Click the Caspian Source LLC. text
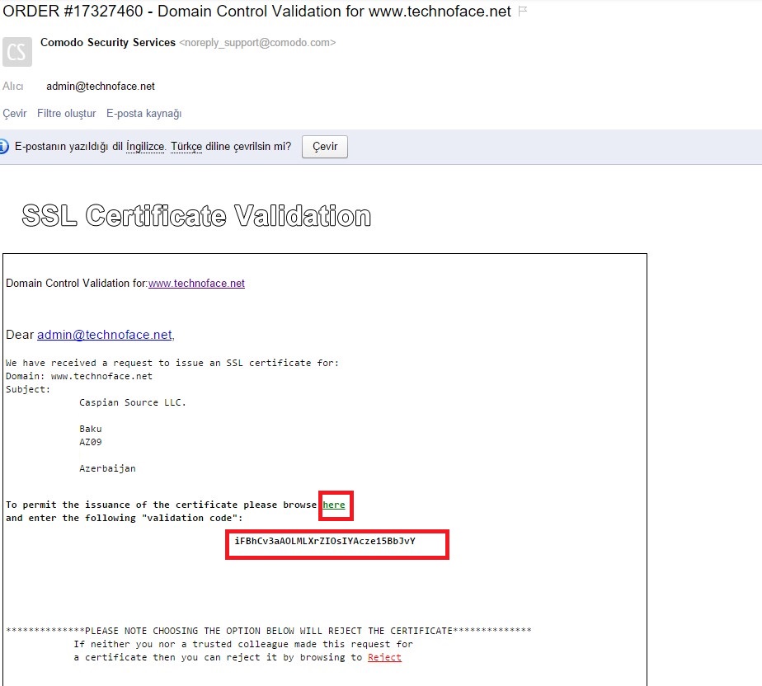This screenshot has width=762, height=686. click(133, 402)
